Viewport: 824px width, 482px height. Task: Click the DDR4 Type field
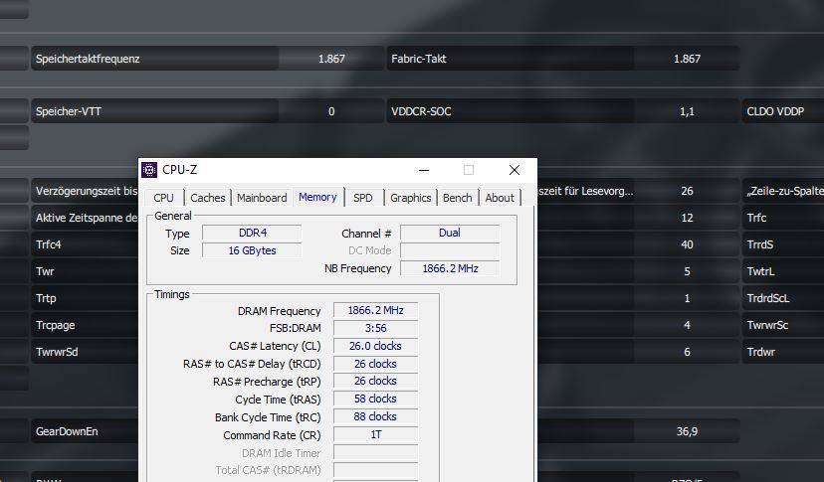(x=252, y=233)
